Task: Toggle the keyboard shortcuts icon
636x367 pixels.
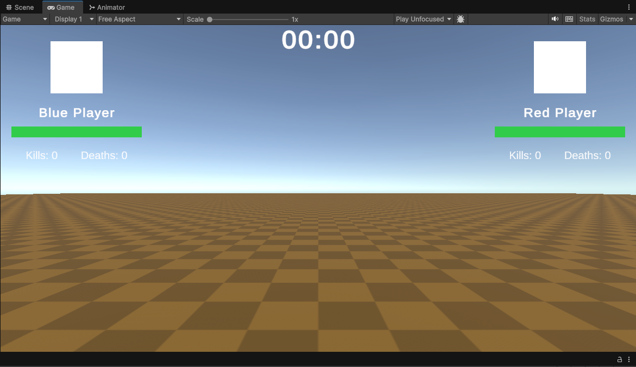Action: click(569, 19)
